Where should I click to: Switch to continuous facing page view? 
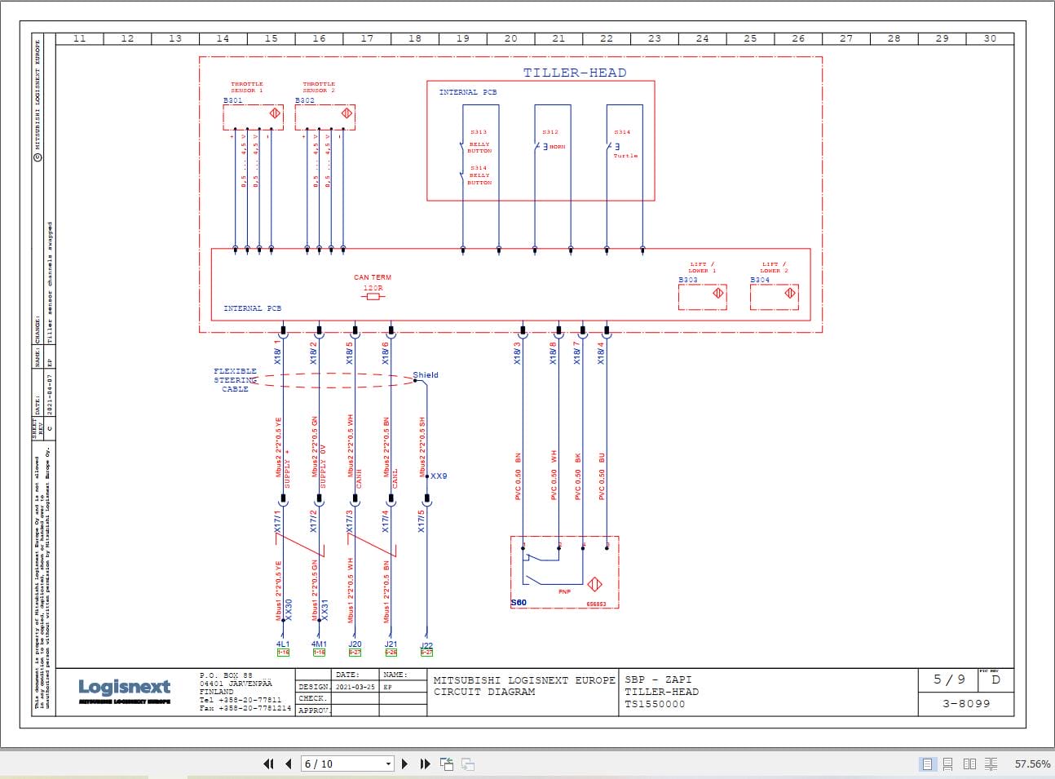(991, 764)
